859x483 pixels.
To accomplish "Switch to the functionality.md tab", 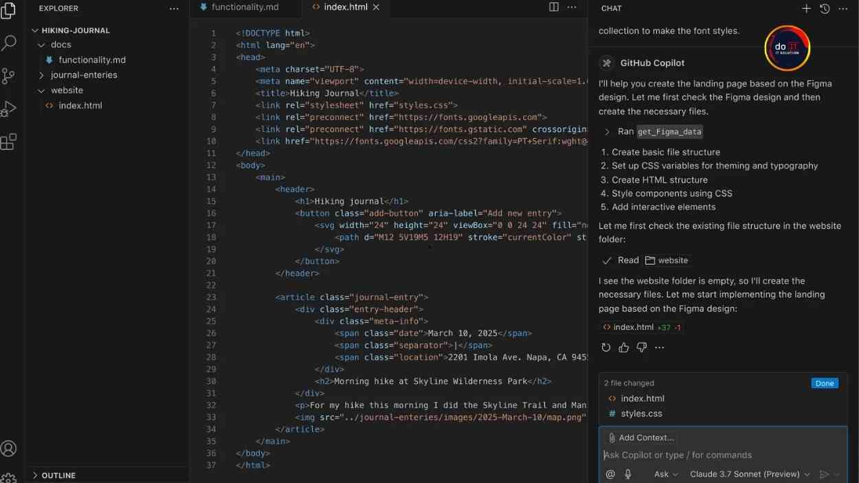I will coord(244,7).
